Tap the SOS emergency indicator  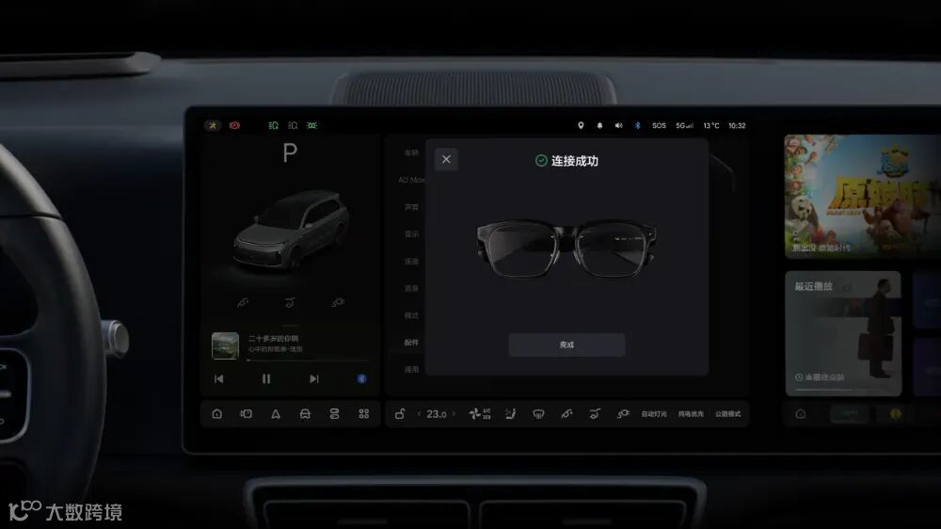pyautogui.click(x=659, y=125)
